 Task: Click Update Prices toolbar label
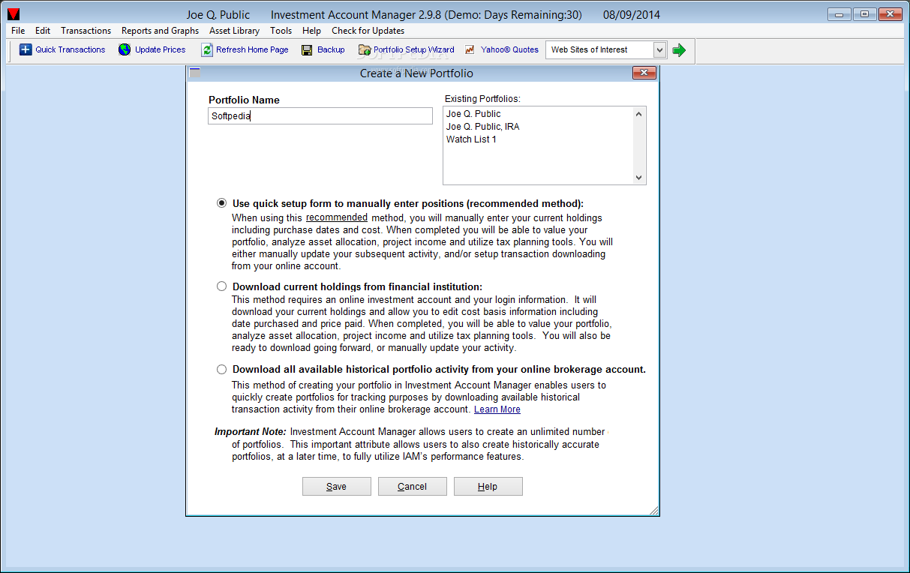[x=161, y=49]
